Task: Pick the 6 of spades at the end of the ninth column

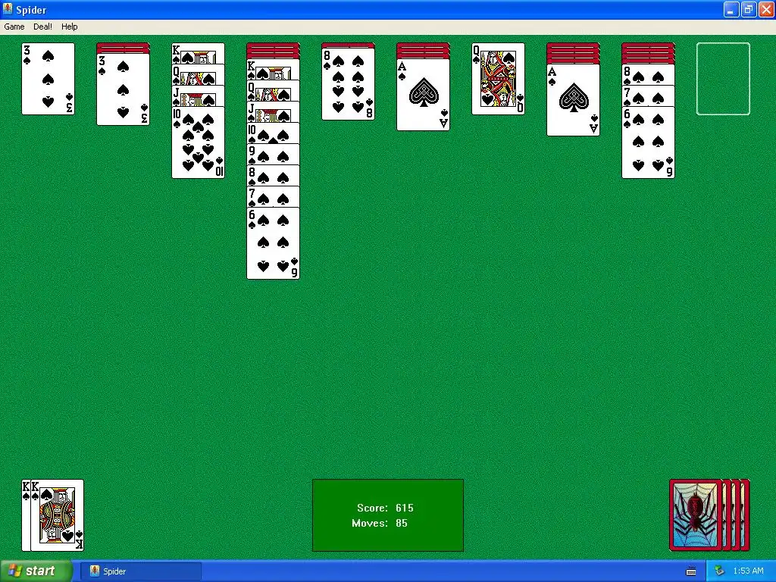Action: click(648, 142)
